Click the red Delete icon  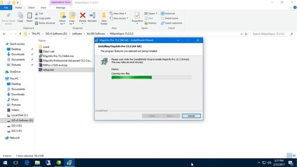[83, 15]
